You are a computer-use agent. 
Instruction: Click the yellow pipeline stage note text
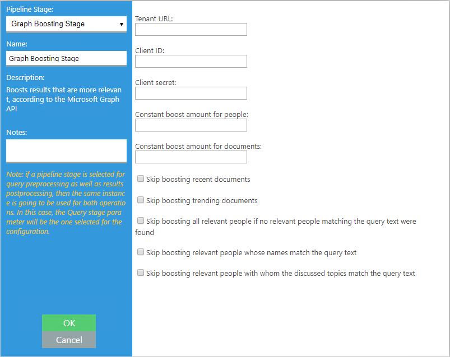pos(66,203)
